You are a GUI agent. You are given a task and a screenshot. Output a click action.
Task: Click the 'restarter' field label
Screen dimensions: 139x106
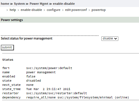(11, 93)
